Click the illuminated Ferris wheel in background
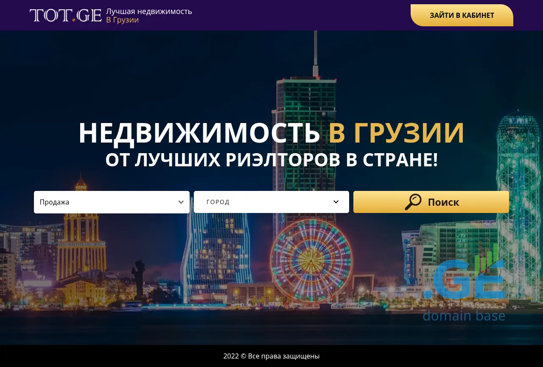This screenshot has height=367, width=543. pyautogui.click(x=311, y=260)
